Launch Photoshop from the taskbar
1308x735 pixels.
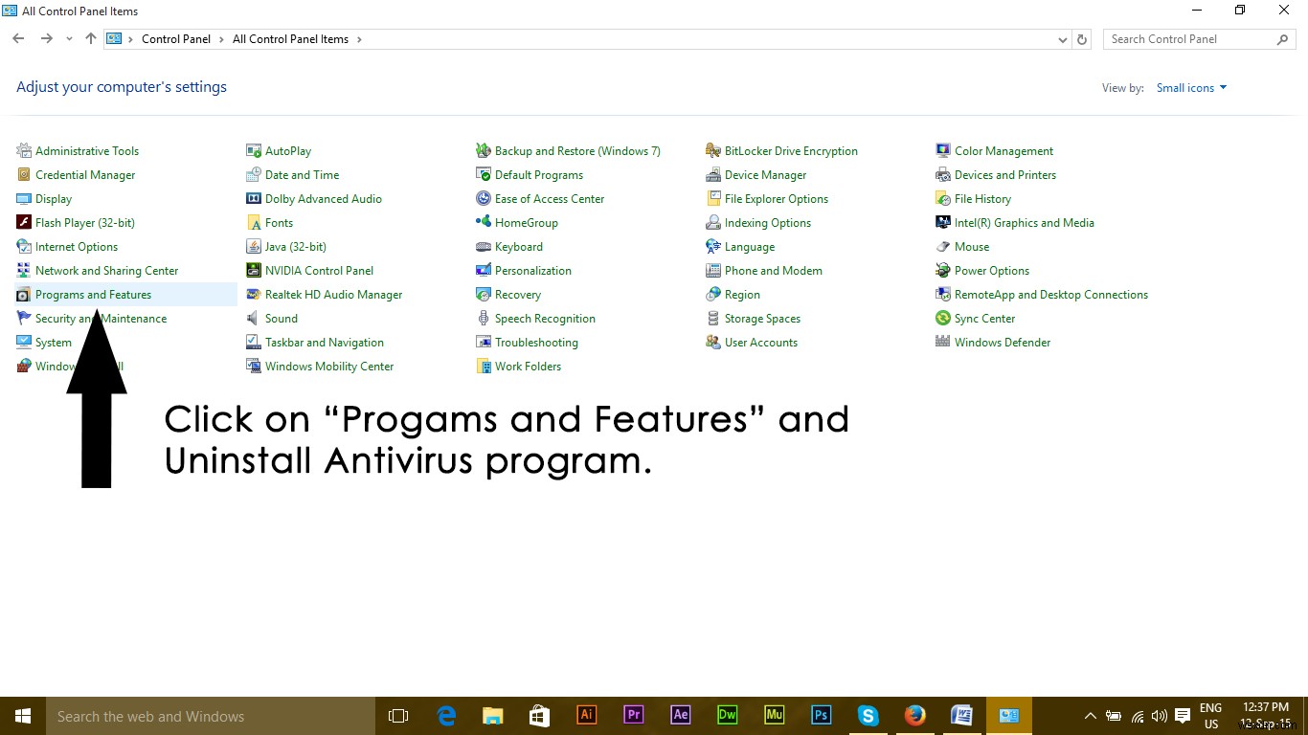click(x=822, y=716)
